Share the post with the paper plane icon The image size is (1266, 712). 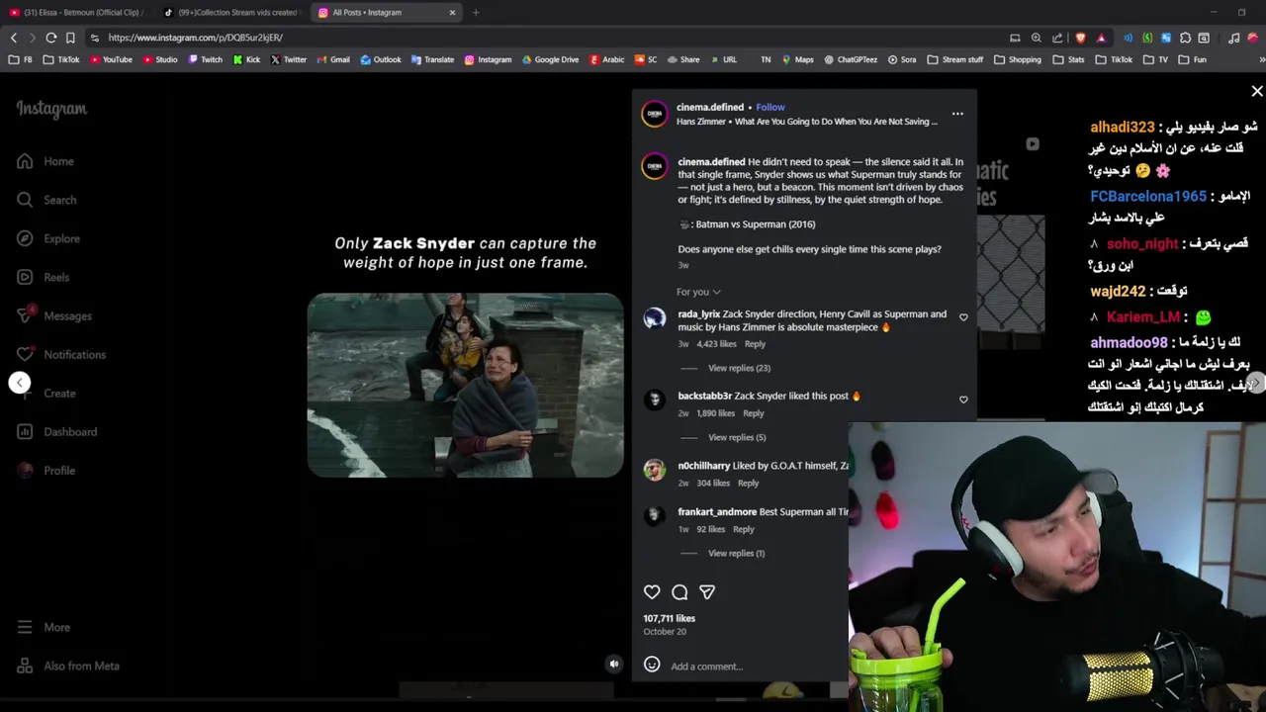(707, 591)
